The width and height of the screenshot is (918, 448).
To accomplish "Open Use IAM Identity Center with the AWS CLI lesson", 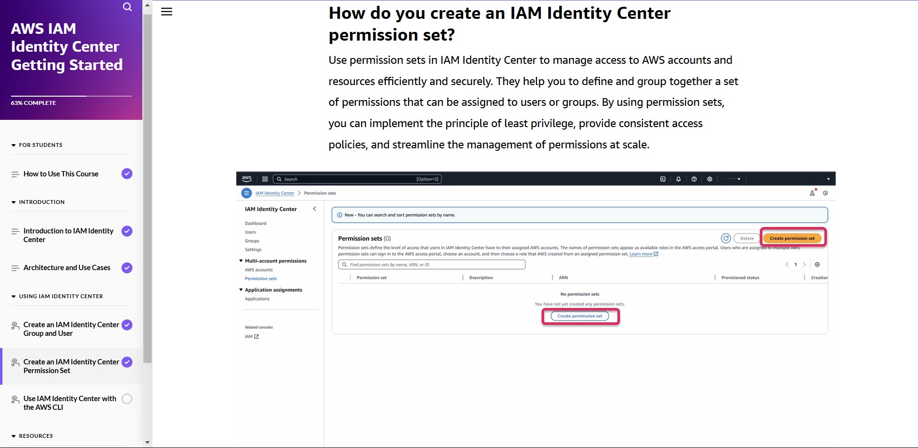I will [70, 403].
